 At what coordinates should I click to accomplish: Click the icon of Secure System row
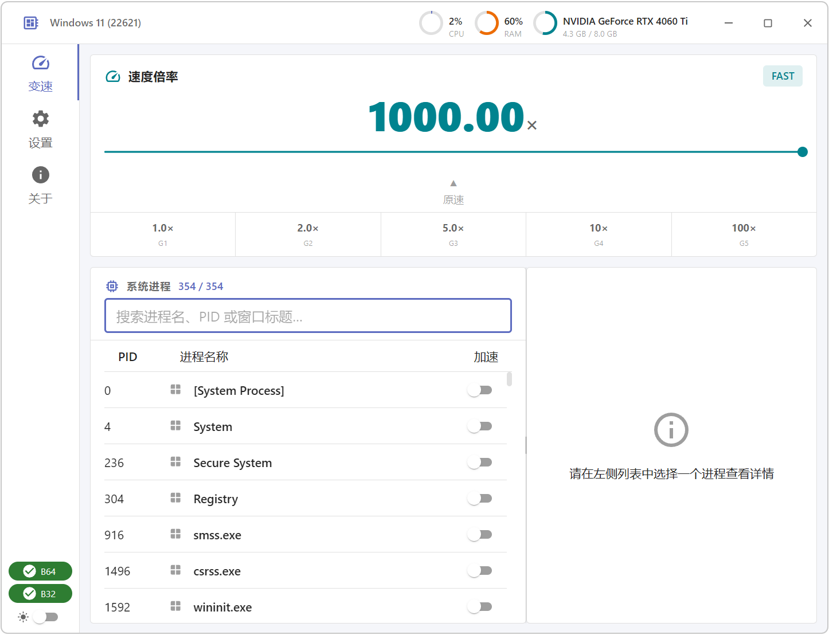(175, 462)
